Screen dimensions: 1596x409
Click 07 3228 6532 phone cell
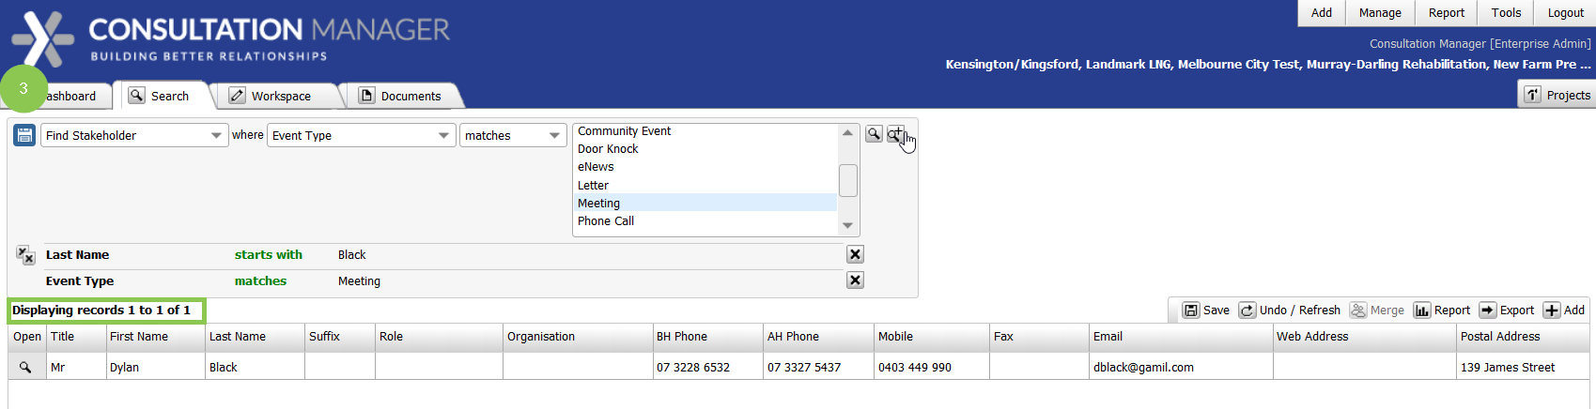(708, 368)
